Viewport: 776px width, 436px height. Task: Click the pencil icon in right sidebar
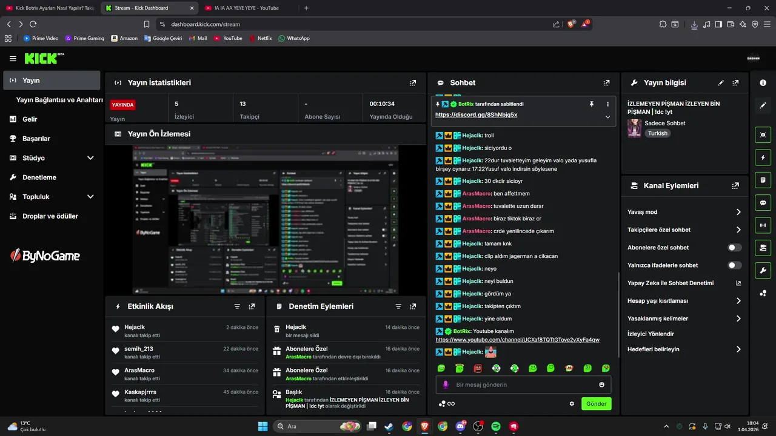tap(763, 105)
